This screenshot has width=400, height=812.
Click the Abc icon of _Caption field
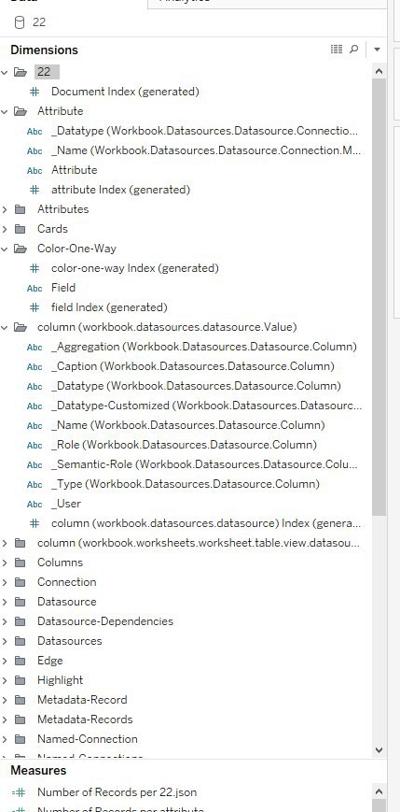[x=34, y=366]
